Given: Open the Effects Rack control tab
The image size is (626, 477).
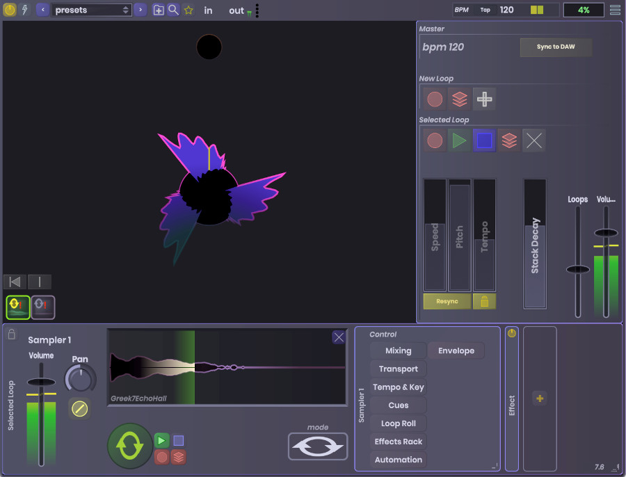Looking at the screenshot, I should pyautogui.click(x=398, y=442).
